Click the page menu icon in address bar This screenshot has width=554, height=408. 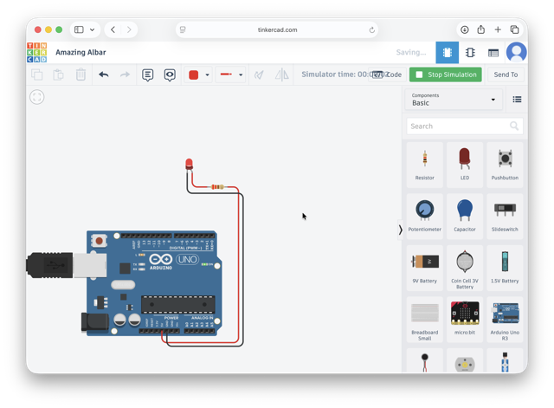[183, 30]
